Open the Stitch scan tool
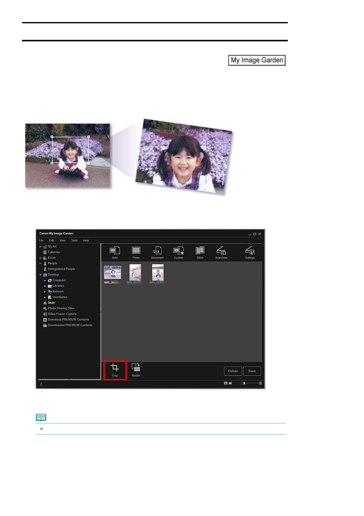Image resolution: width=364 pixels, height=516 pixels. (x=200, y=251)
